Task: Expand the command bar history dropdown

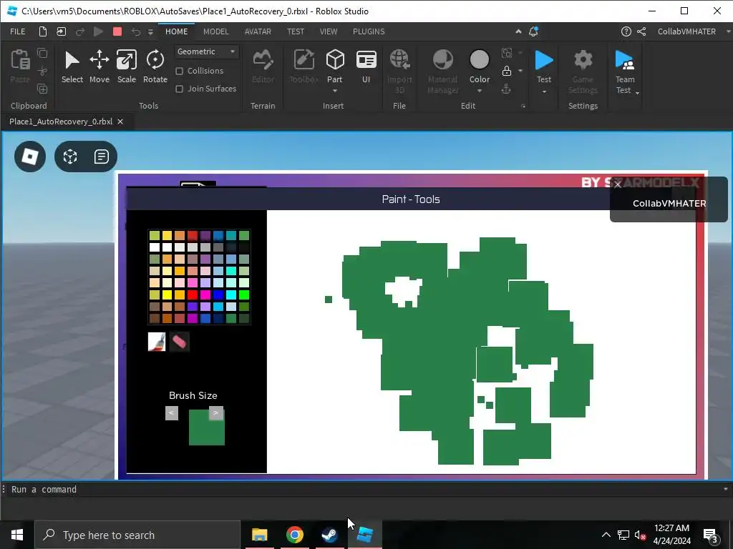Action: (x=726, y=489)
